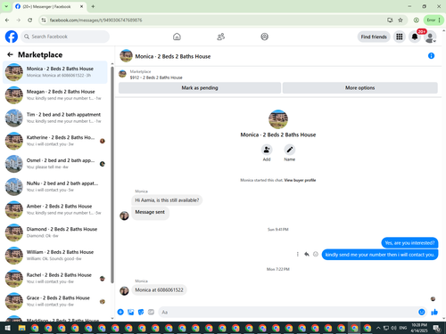Screen dimensions: 446x334
Task: Open Osmel conversation in the list
Action: pyautogui.click(x=55, y=164)
